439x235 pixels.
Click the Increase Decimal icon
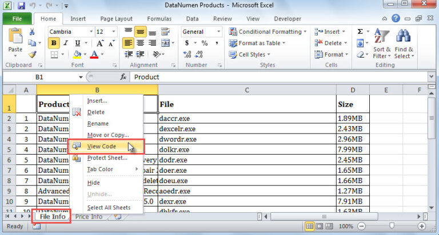point(187,54)
